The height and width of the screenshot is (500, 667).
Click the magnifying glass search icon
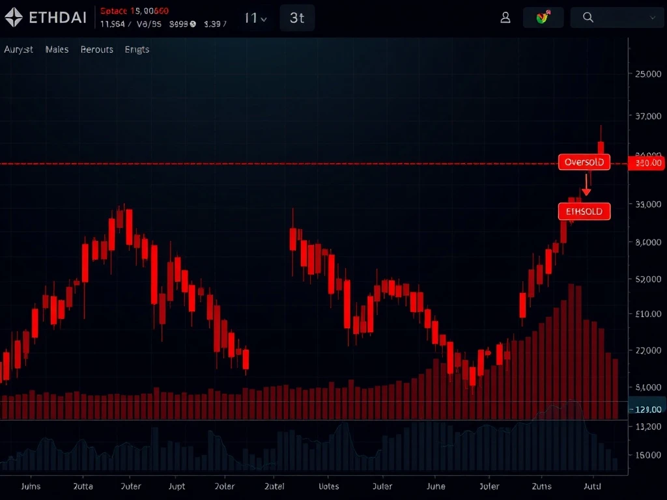588,18
